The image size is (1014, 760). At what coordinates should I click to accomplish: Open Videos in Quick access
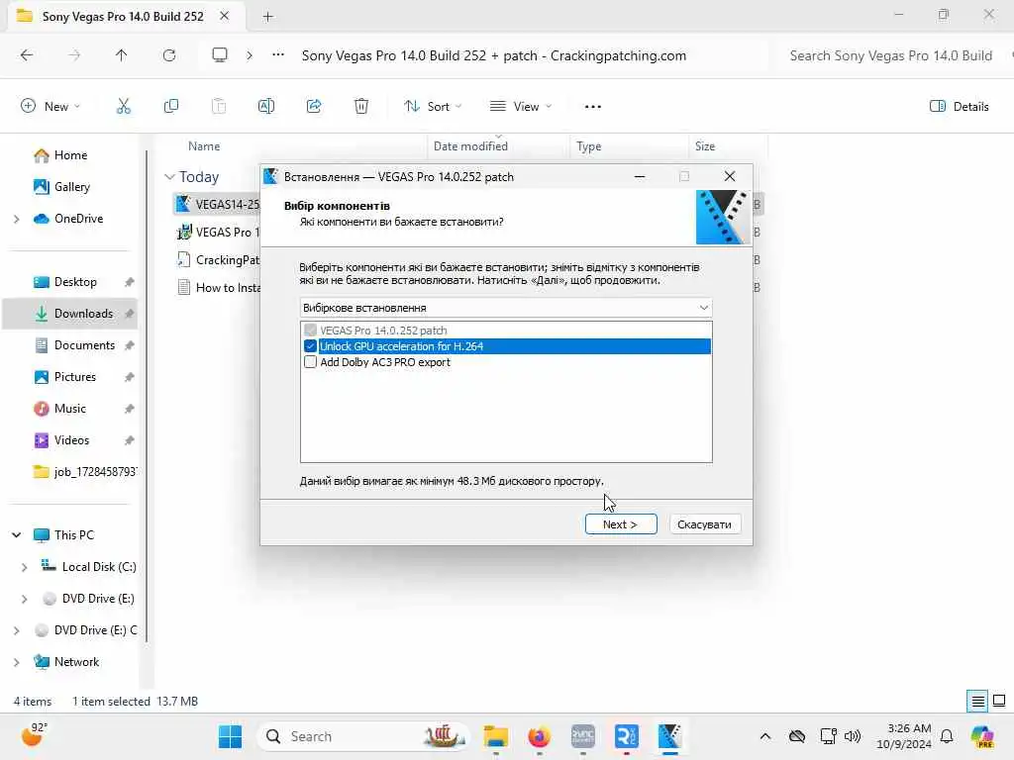coord(71,440)
